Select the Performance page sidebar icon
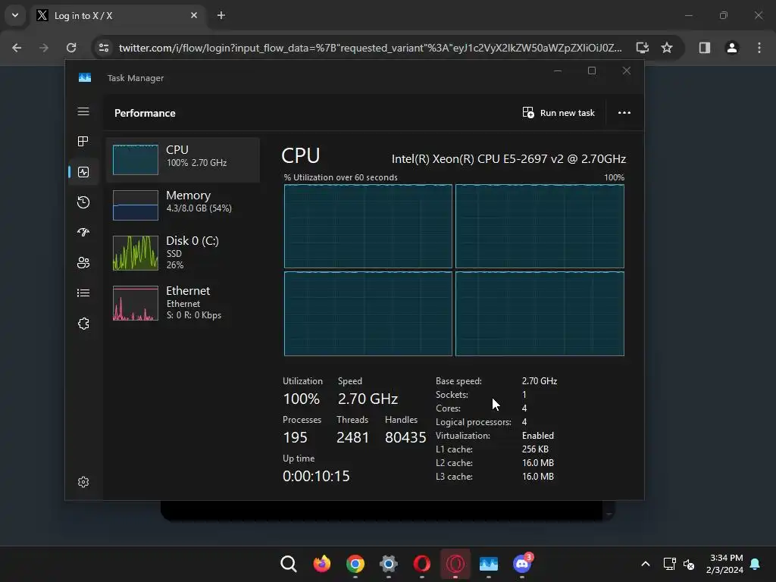Image resolution: width=776 pixels, height=582 pixels. point(83,172)
